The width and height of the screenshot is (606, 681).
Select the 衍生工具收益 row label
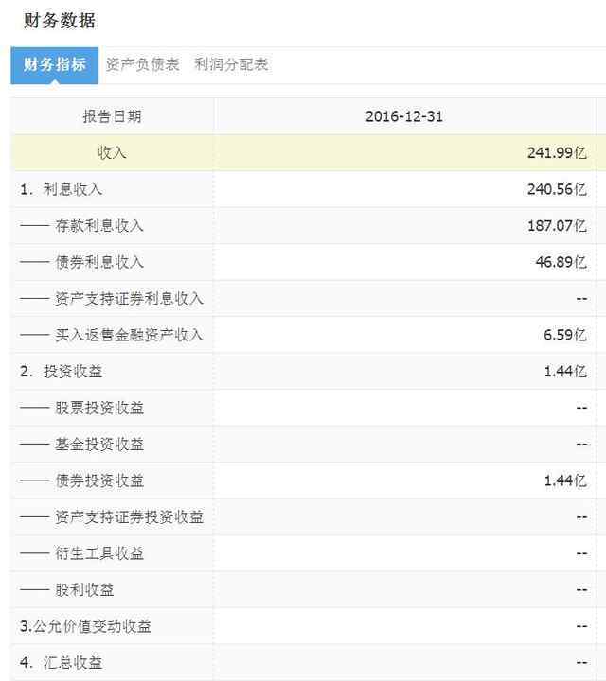[99, 553]
